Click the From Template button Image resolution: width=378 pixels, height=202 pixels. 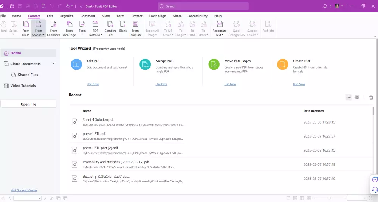(x=135, y=28)
